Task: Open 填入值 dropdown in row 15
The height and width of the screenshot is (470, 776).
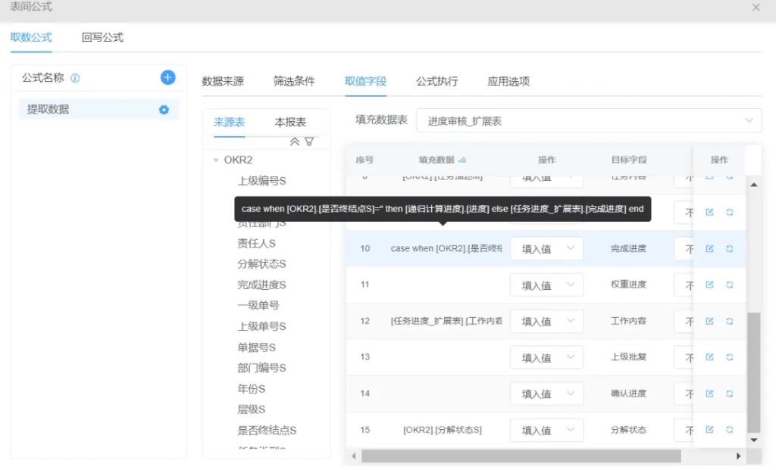Action: [x=546, y=430]
